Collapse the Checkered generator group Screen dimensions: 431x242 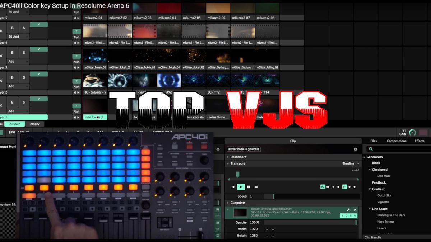[x=370, y=170]
